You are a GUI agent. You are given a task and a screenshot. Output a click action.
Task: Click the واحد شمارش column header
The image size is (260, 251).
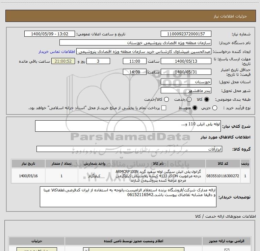point(95,163)
